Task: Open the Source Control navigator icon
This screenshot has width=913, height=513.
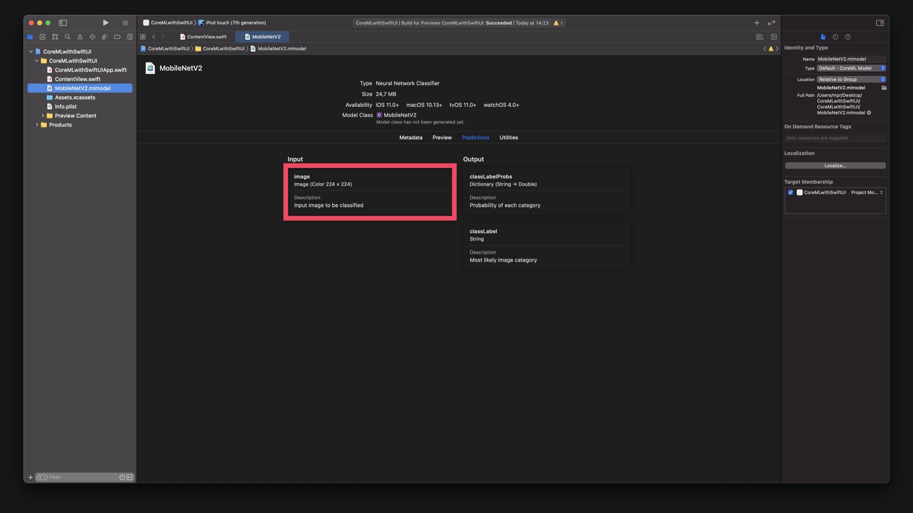Action: tap(42, 37)
